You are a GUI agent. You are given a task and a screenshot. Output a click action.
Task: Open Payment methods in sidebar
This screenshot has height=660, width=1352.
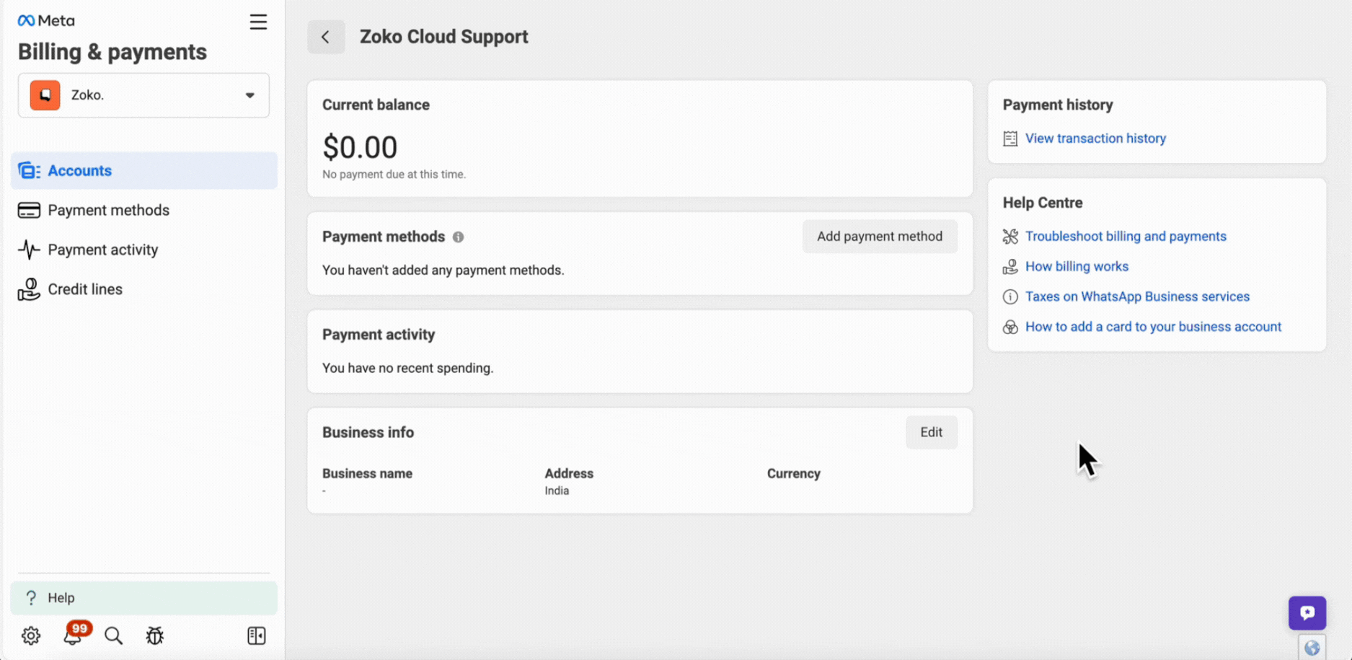point(143,210)
